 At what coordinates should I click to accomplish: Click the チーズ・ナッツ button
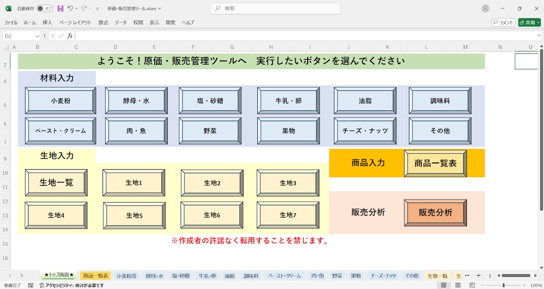365,131
